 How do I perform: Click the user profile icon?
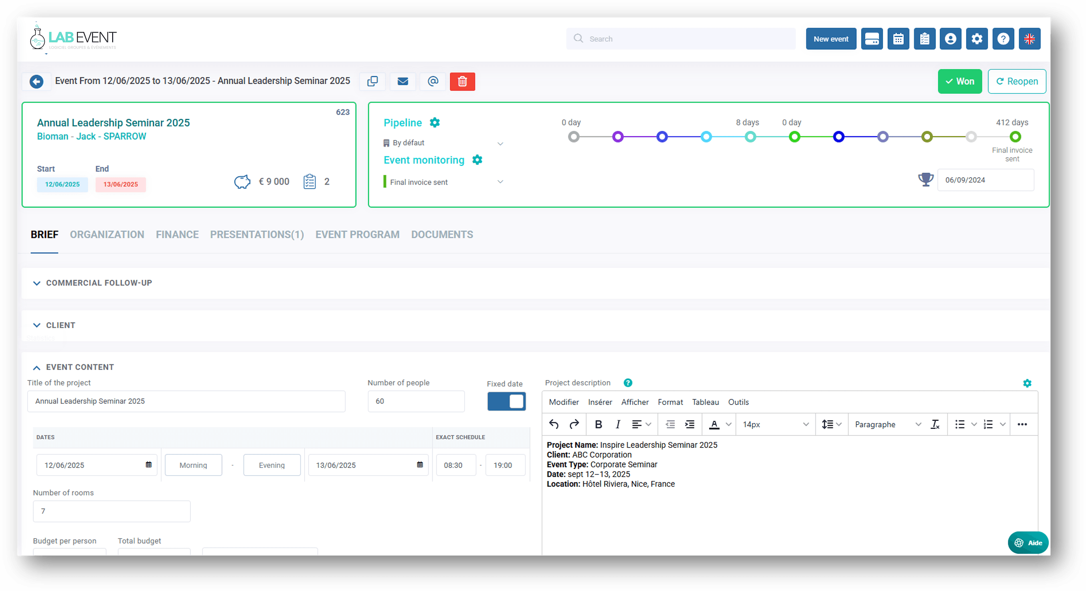[950, 39]
